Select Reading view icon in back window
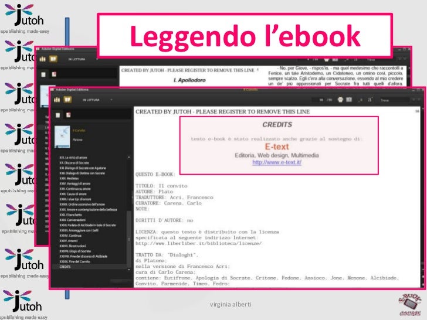Viewport: 427px width, 320px height. [x=53, y=59]
